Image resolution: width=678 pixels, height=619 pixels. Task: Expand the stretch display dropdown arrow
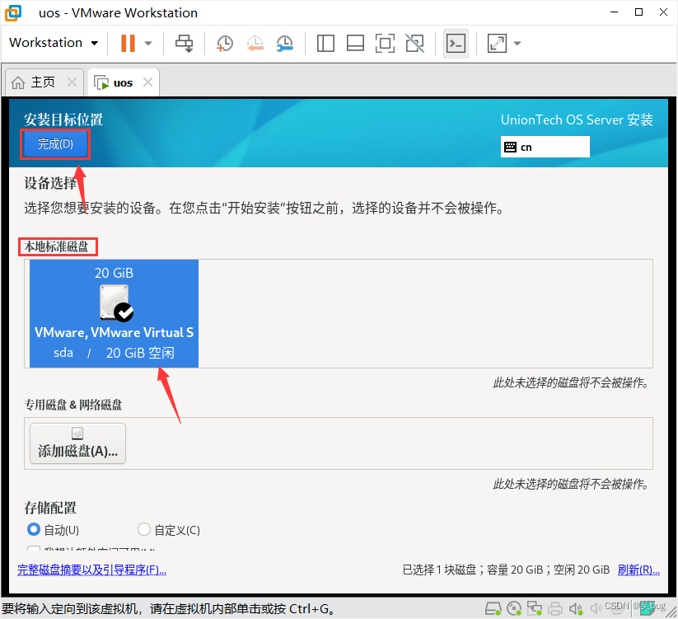point(517,43)
